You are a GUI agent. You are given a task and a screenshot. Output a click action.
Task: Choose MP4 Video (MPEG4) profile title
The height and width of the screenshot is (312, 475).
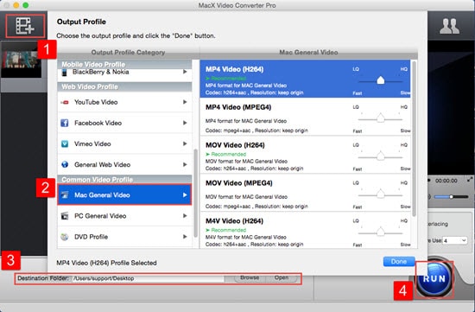tap(238, 107)
